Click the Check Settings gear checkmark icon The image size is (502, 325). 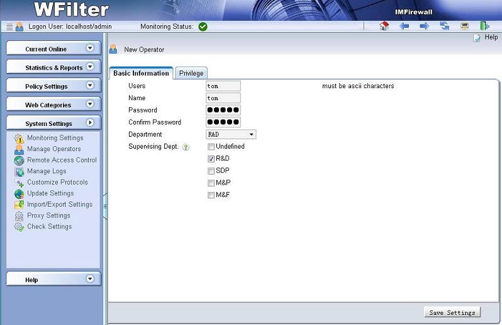[19, 227]
